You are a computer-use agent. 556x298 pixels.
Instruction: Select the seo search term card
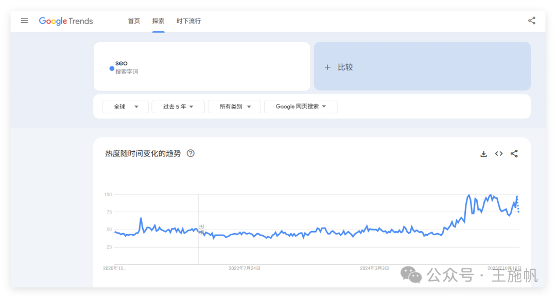click(202, 66)
